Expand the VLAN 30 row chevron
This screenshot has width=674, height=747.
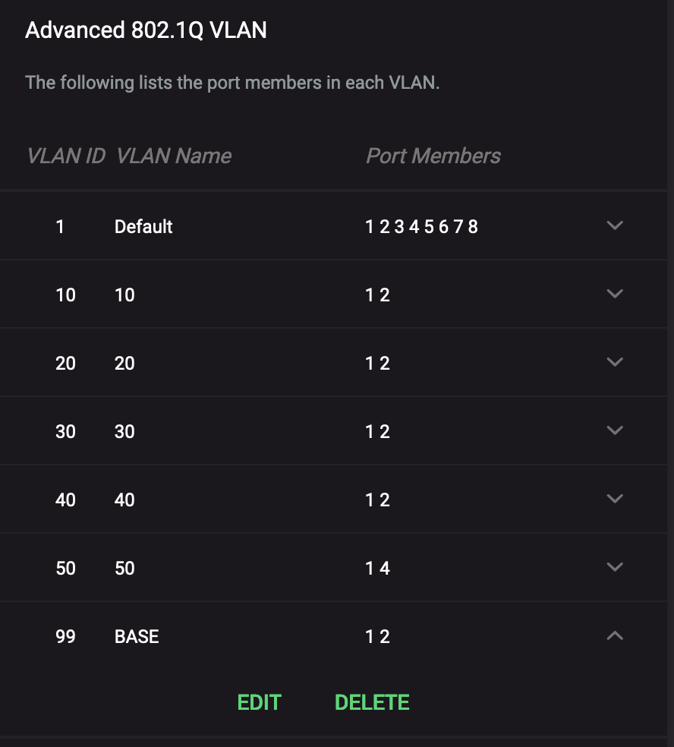(615, 430)
